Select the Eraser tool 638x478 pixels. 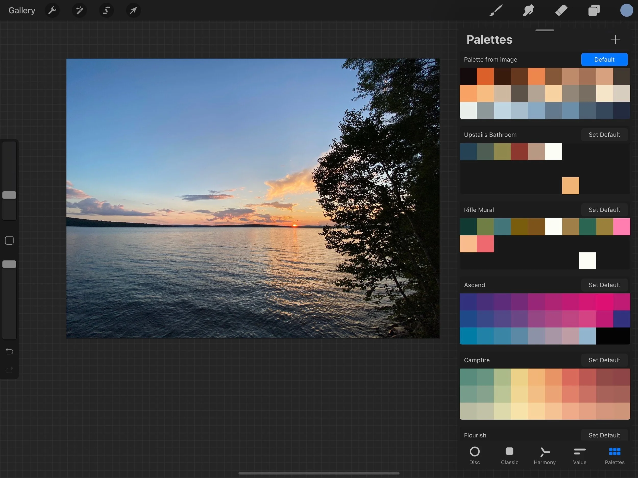(x=561, y=11)
